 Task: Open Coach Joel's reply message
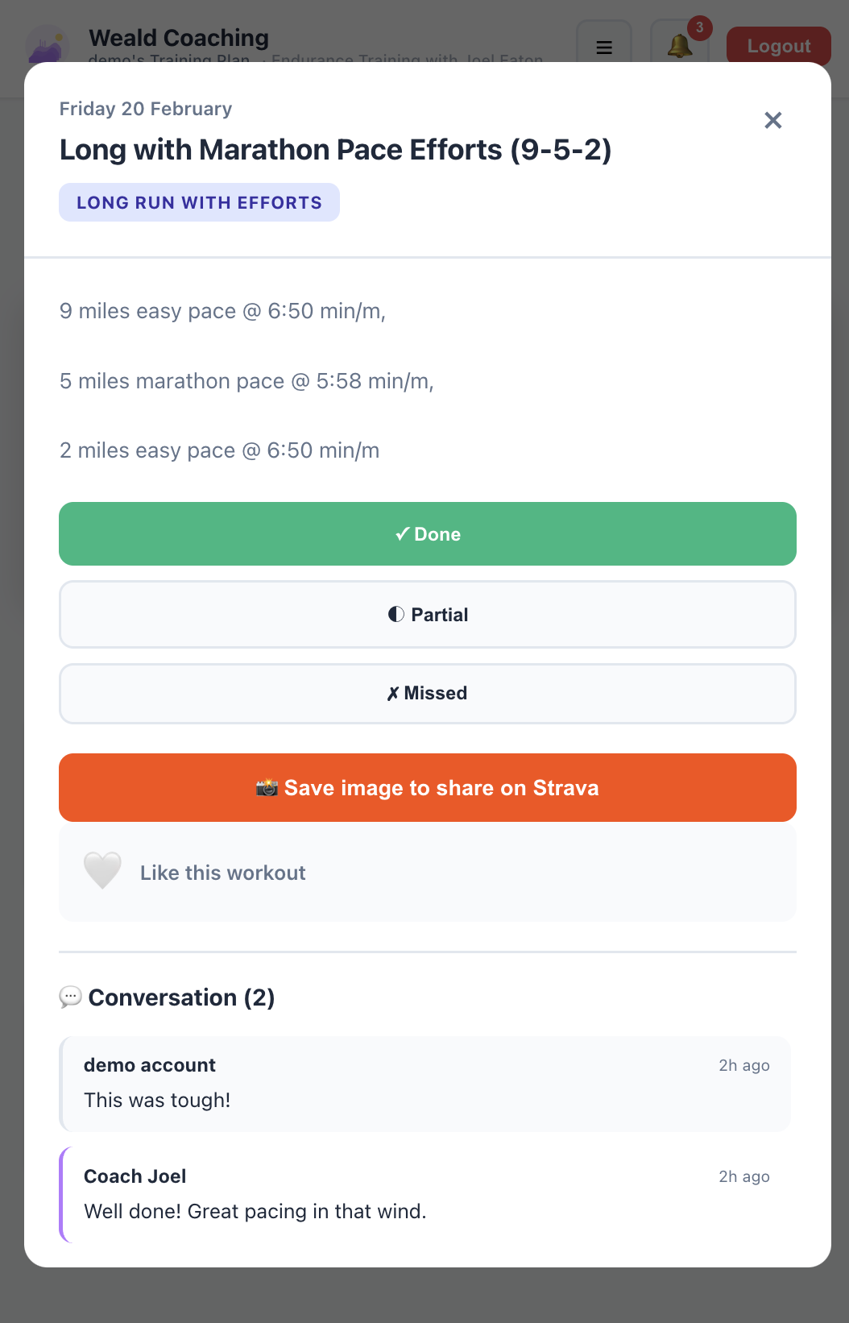tap(425, 1195)
